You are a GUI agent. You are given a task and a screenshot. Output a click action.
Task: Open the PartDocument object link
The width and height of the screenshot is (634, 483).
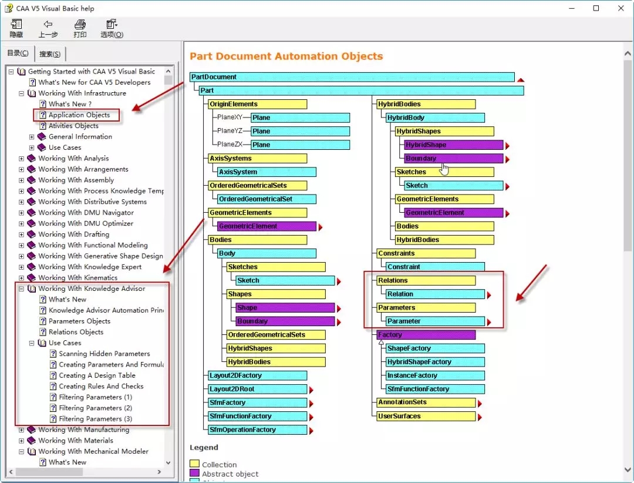pyautogui.click(x=352, y=77)
